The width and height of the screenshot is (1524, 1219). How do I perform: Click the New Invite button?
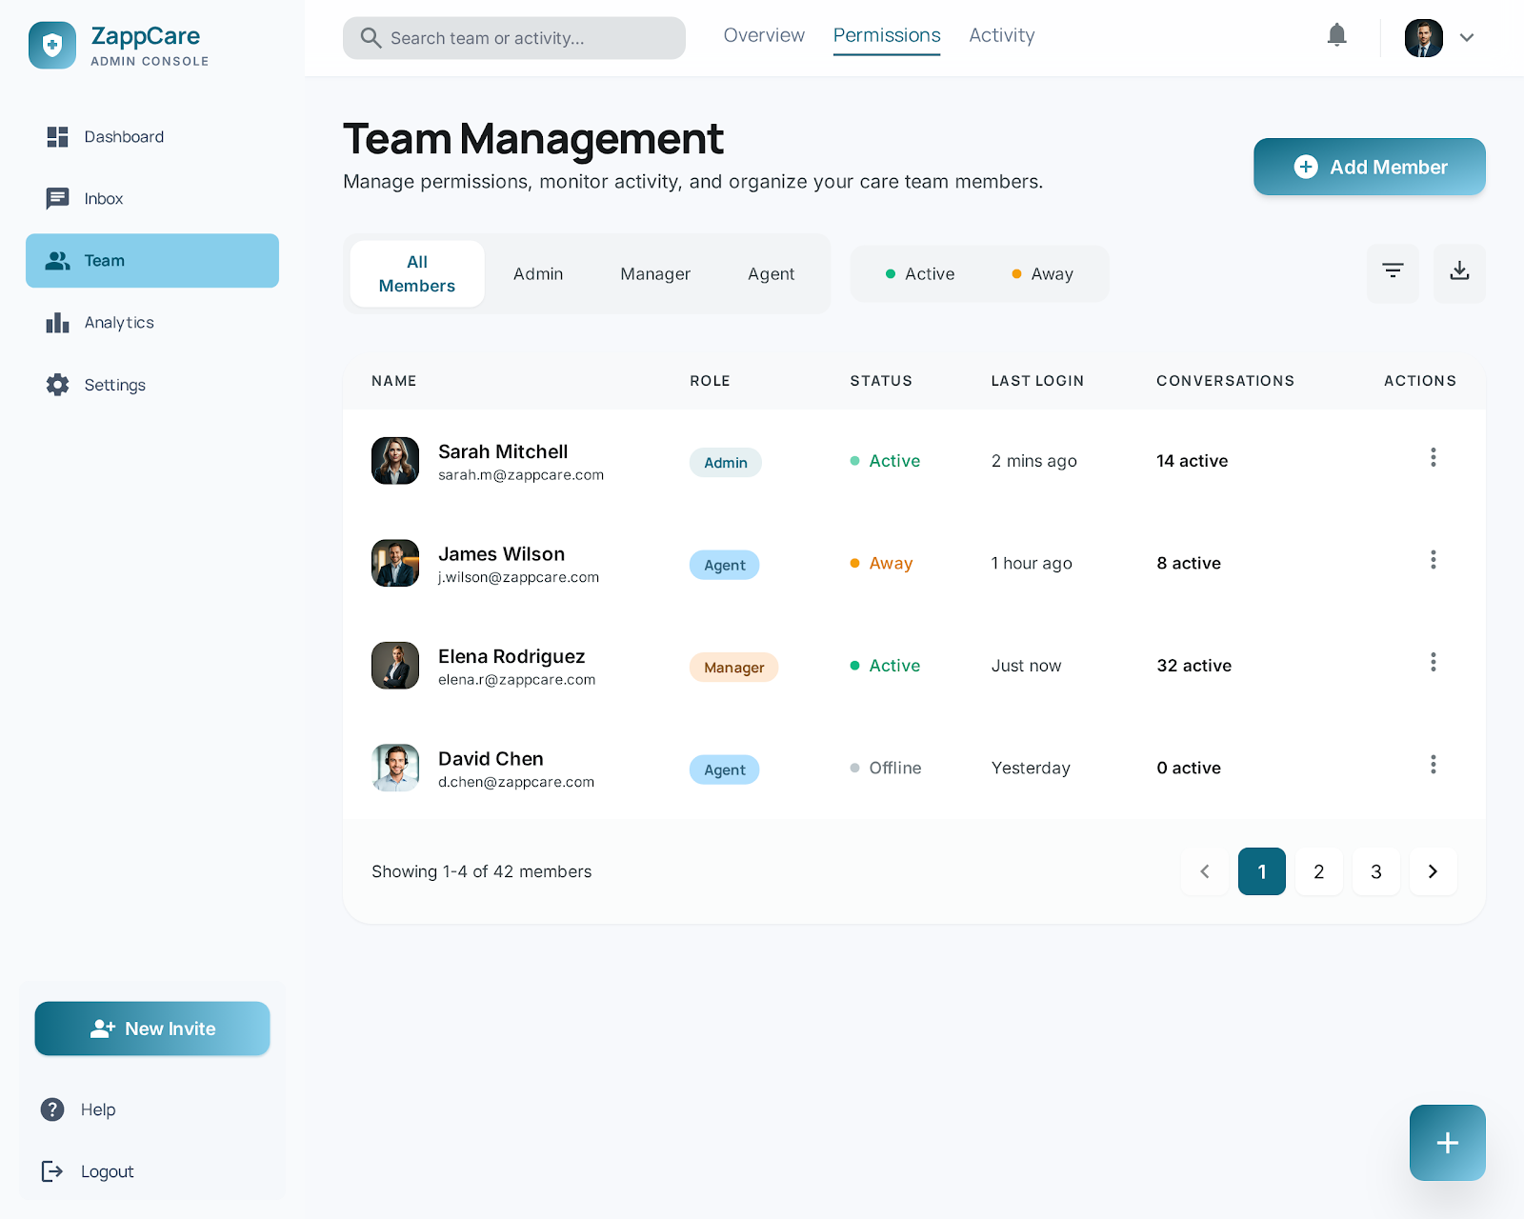click(x=152, y=1029)
